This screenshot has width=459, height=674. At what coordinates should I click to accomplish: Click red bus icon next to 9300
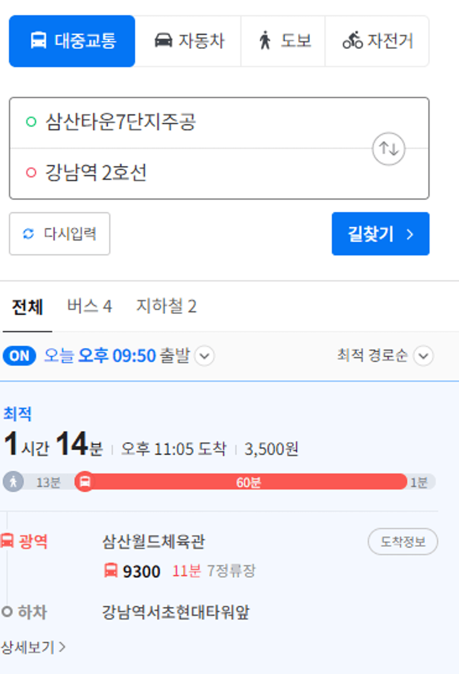(x=111, y=570)
